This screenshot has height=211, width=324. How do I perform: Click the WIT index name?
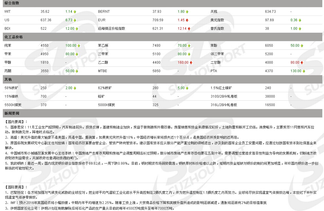7,12
